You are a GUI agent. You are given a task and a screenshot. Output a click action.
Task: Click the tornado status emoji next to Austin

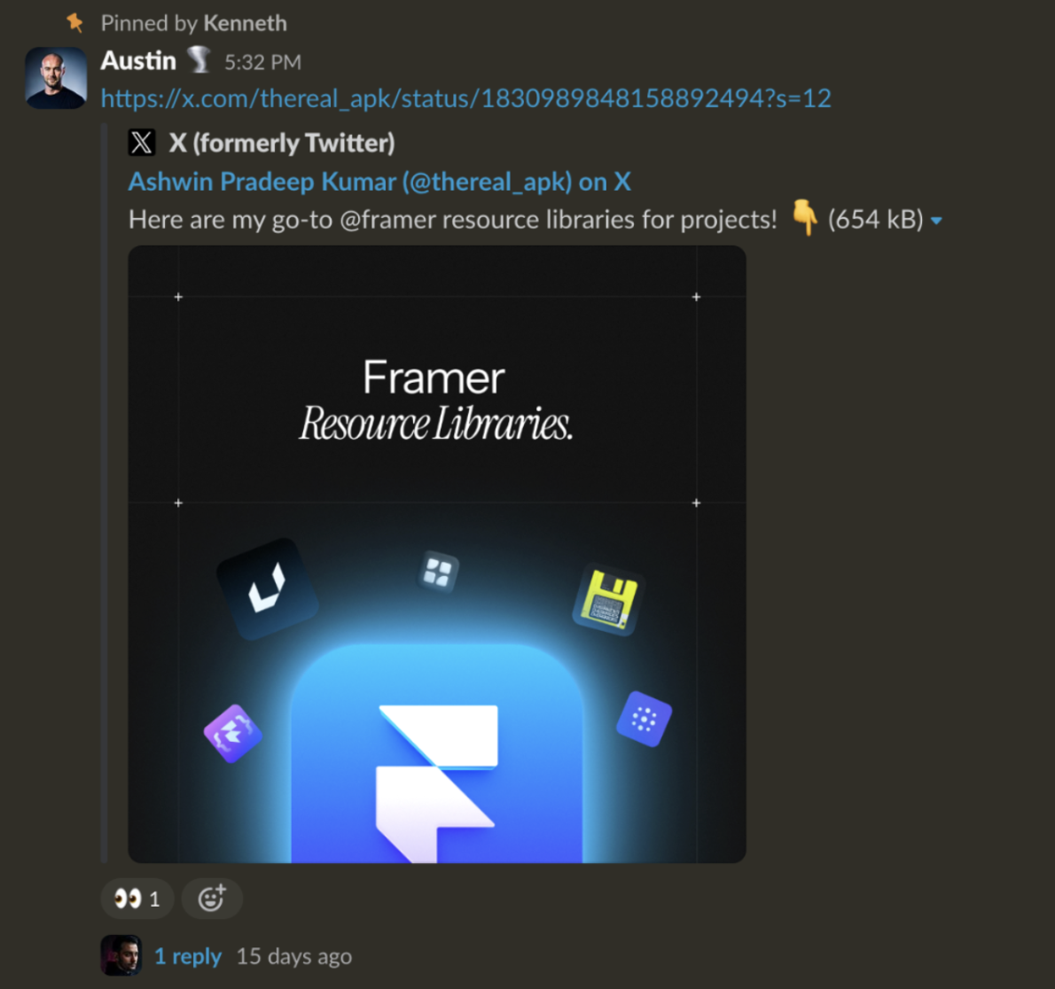click(199, 60)
